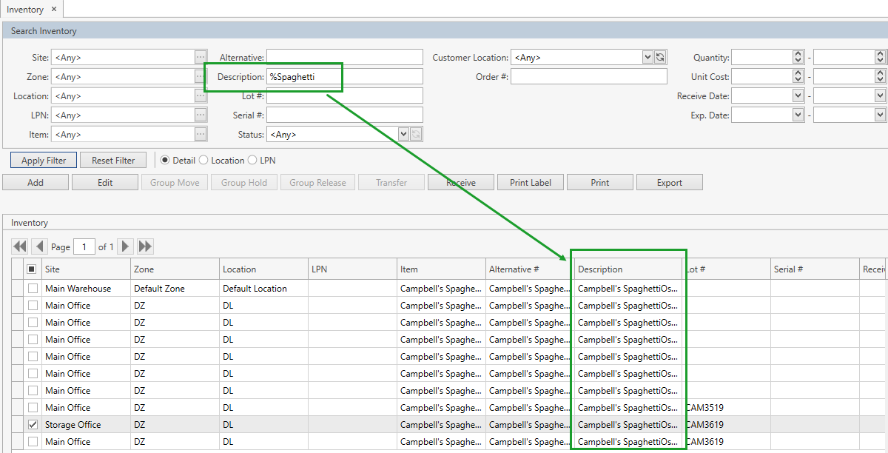Select the Inventory tab
Screen dimensions: 888x453
(x=24, y=9)
